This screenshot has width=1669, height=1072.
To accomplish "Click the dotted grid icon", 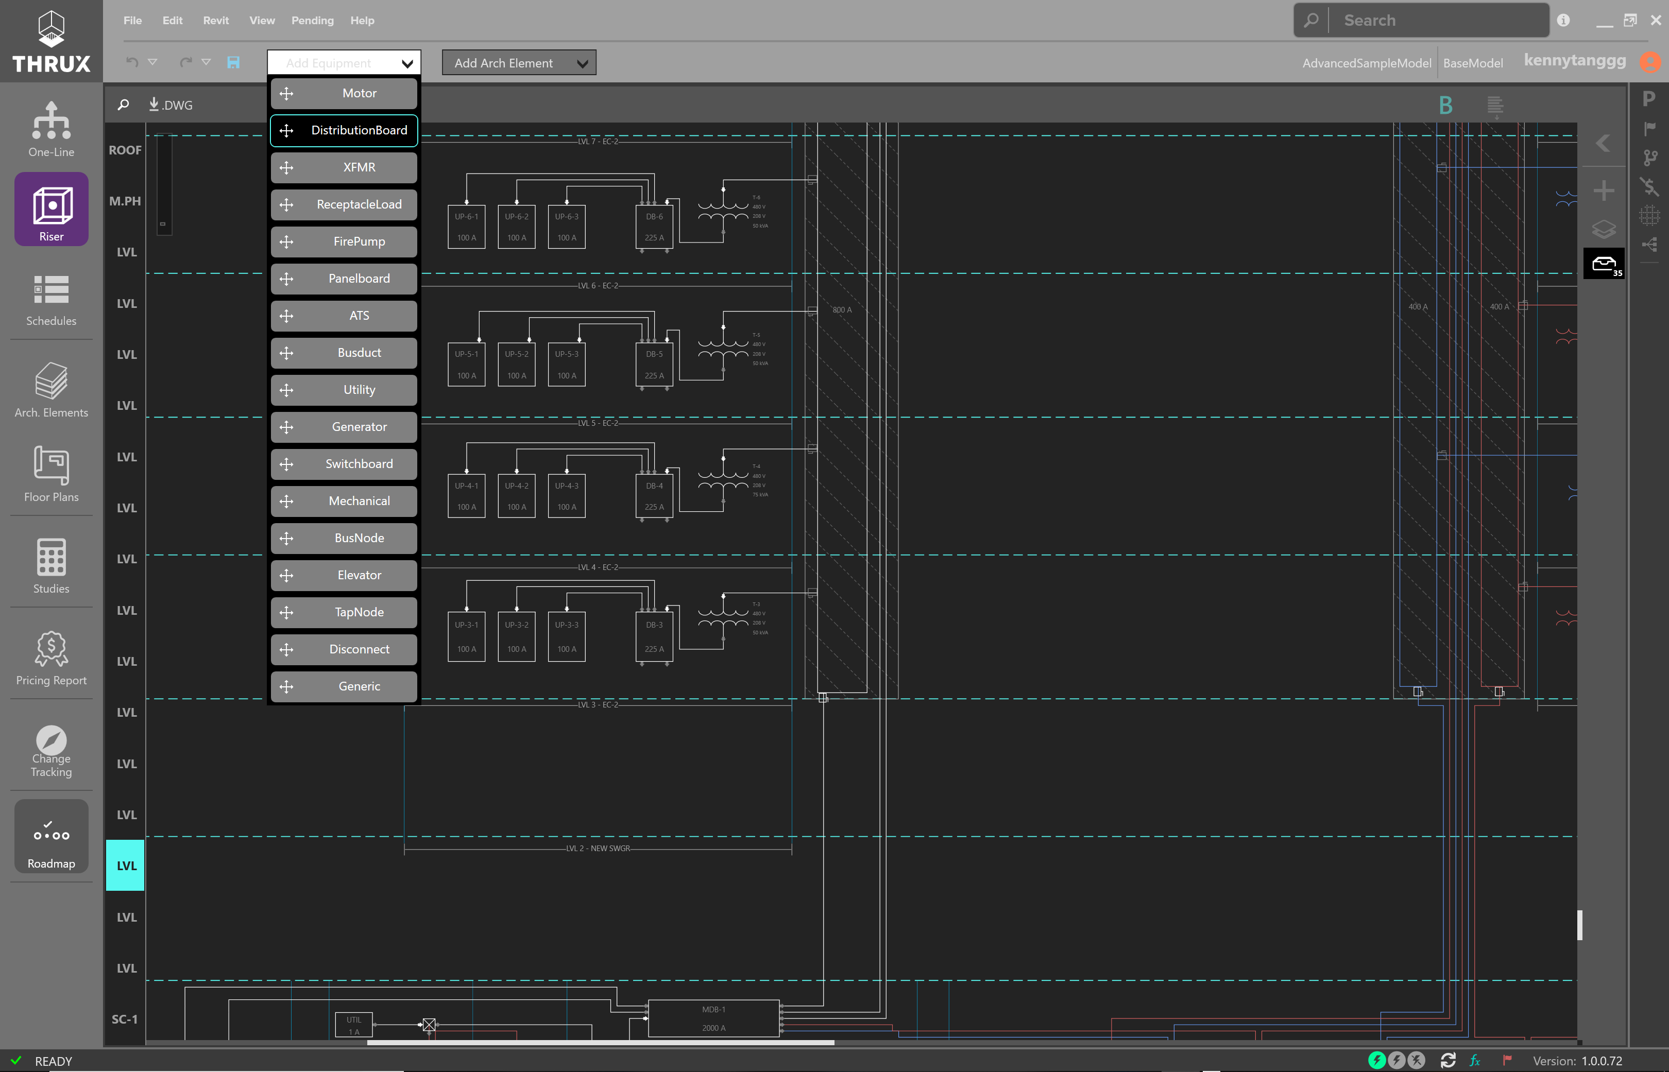I will 1649,216.
